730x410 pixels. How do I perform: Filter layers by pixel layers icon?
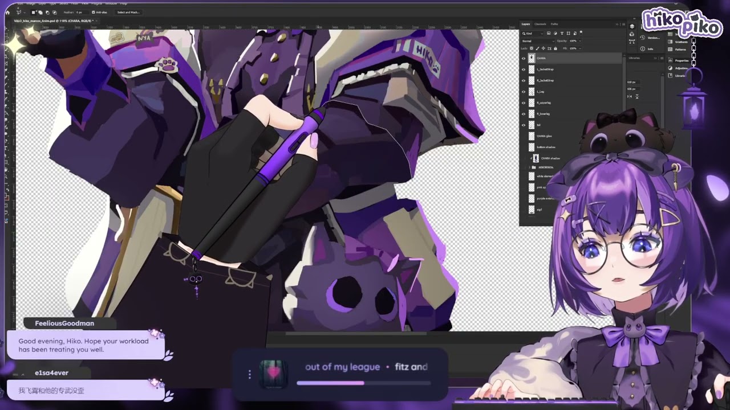549,33
